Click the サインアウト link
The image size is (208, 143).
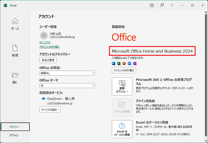45,42
